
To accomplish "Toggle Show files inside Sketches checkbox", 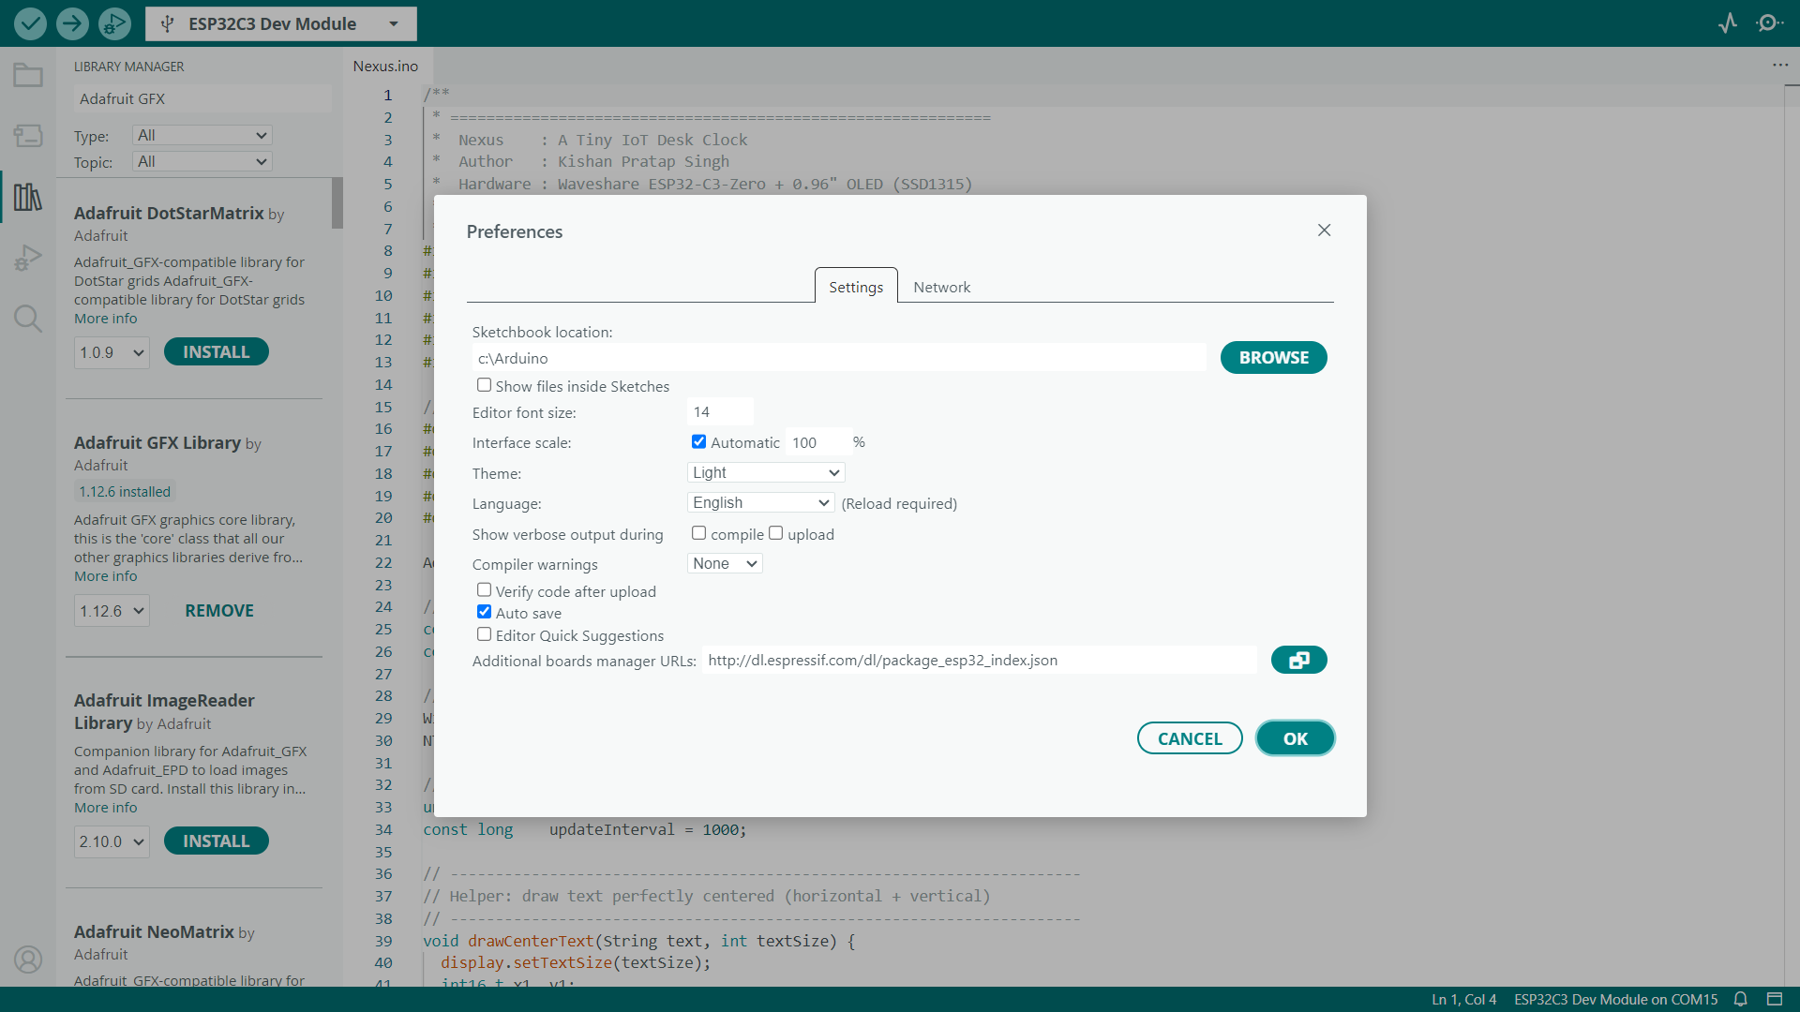I will [484, 385].
